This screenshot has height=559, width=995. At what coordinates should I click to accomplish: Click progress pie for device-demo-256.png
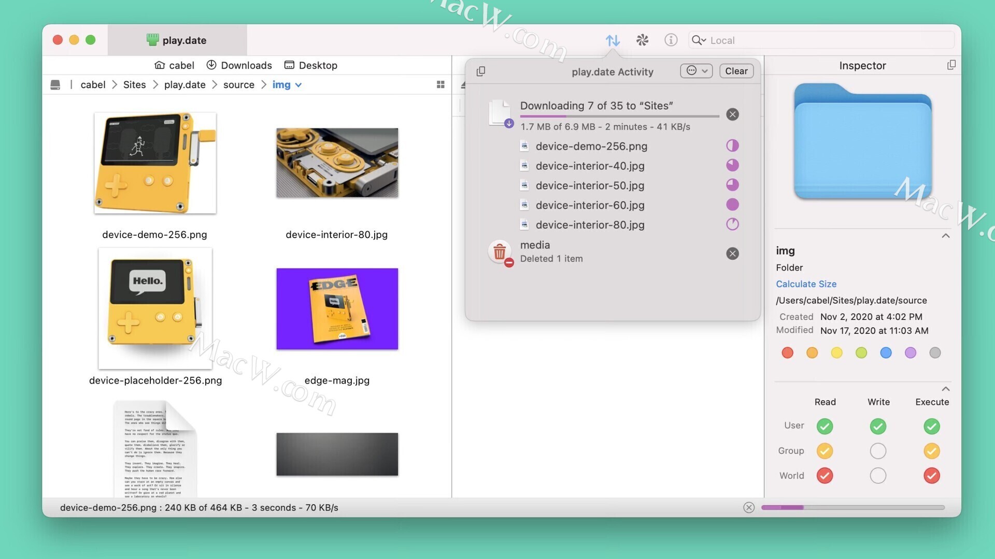(x=732, y=146)
